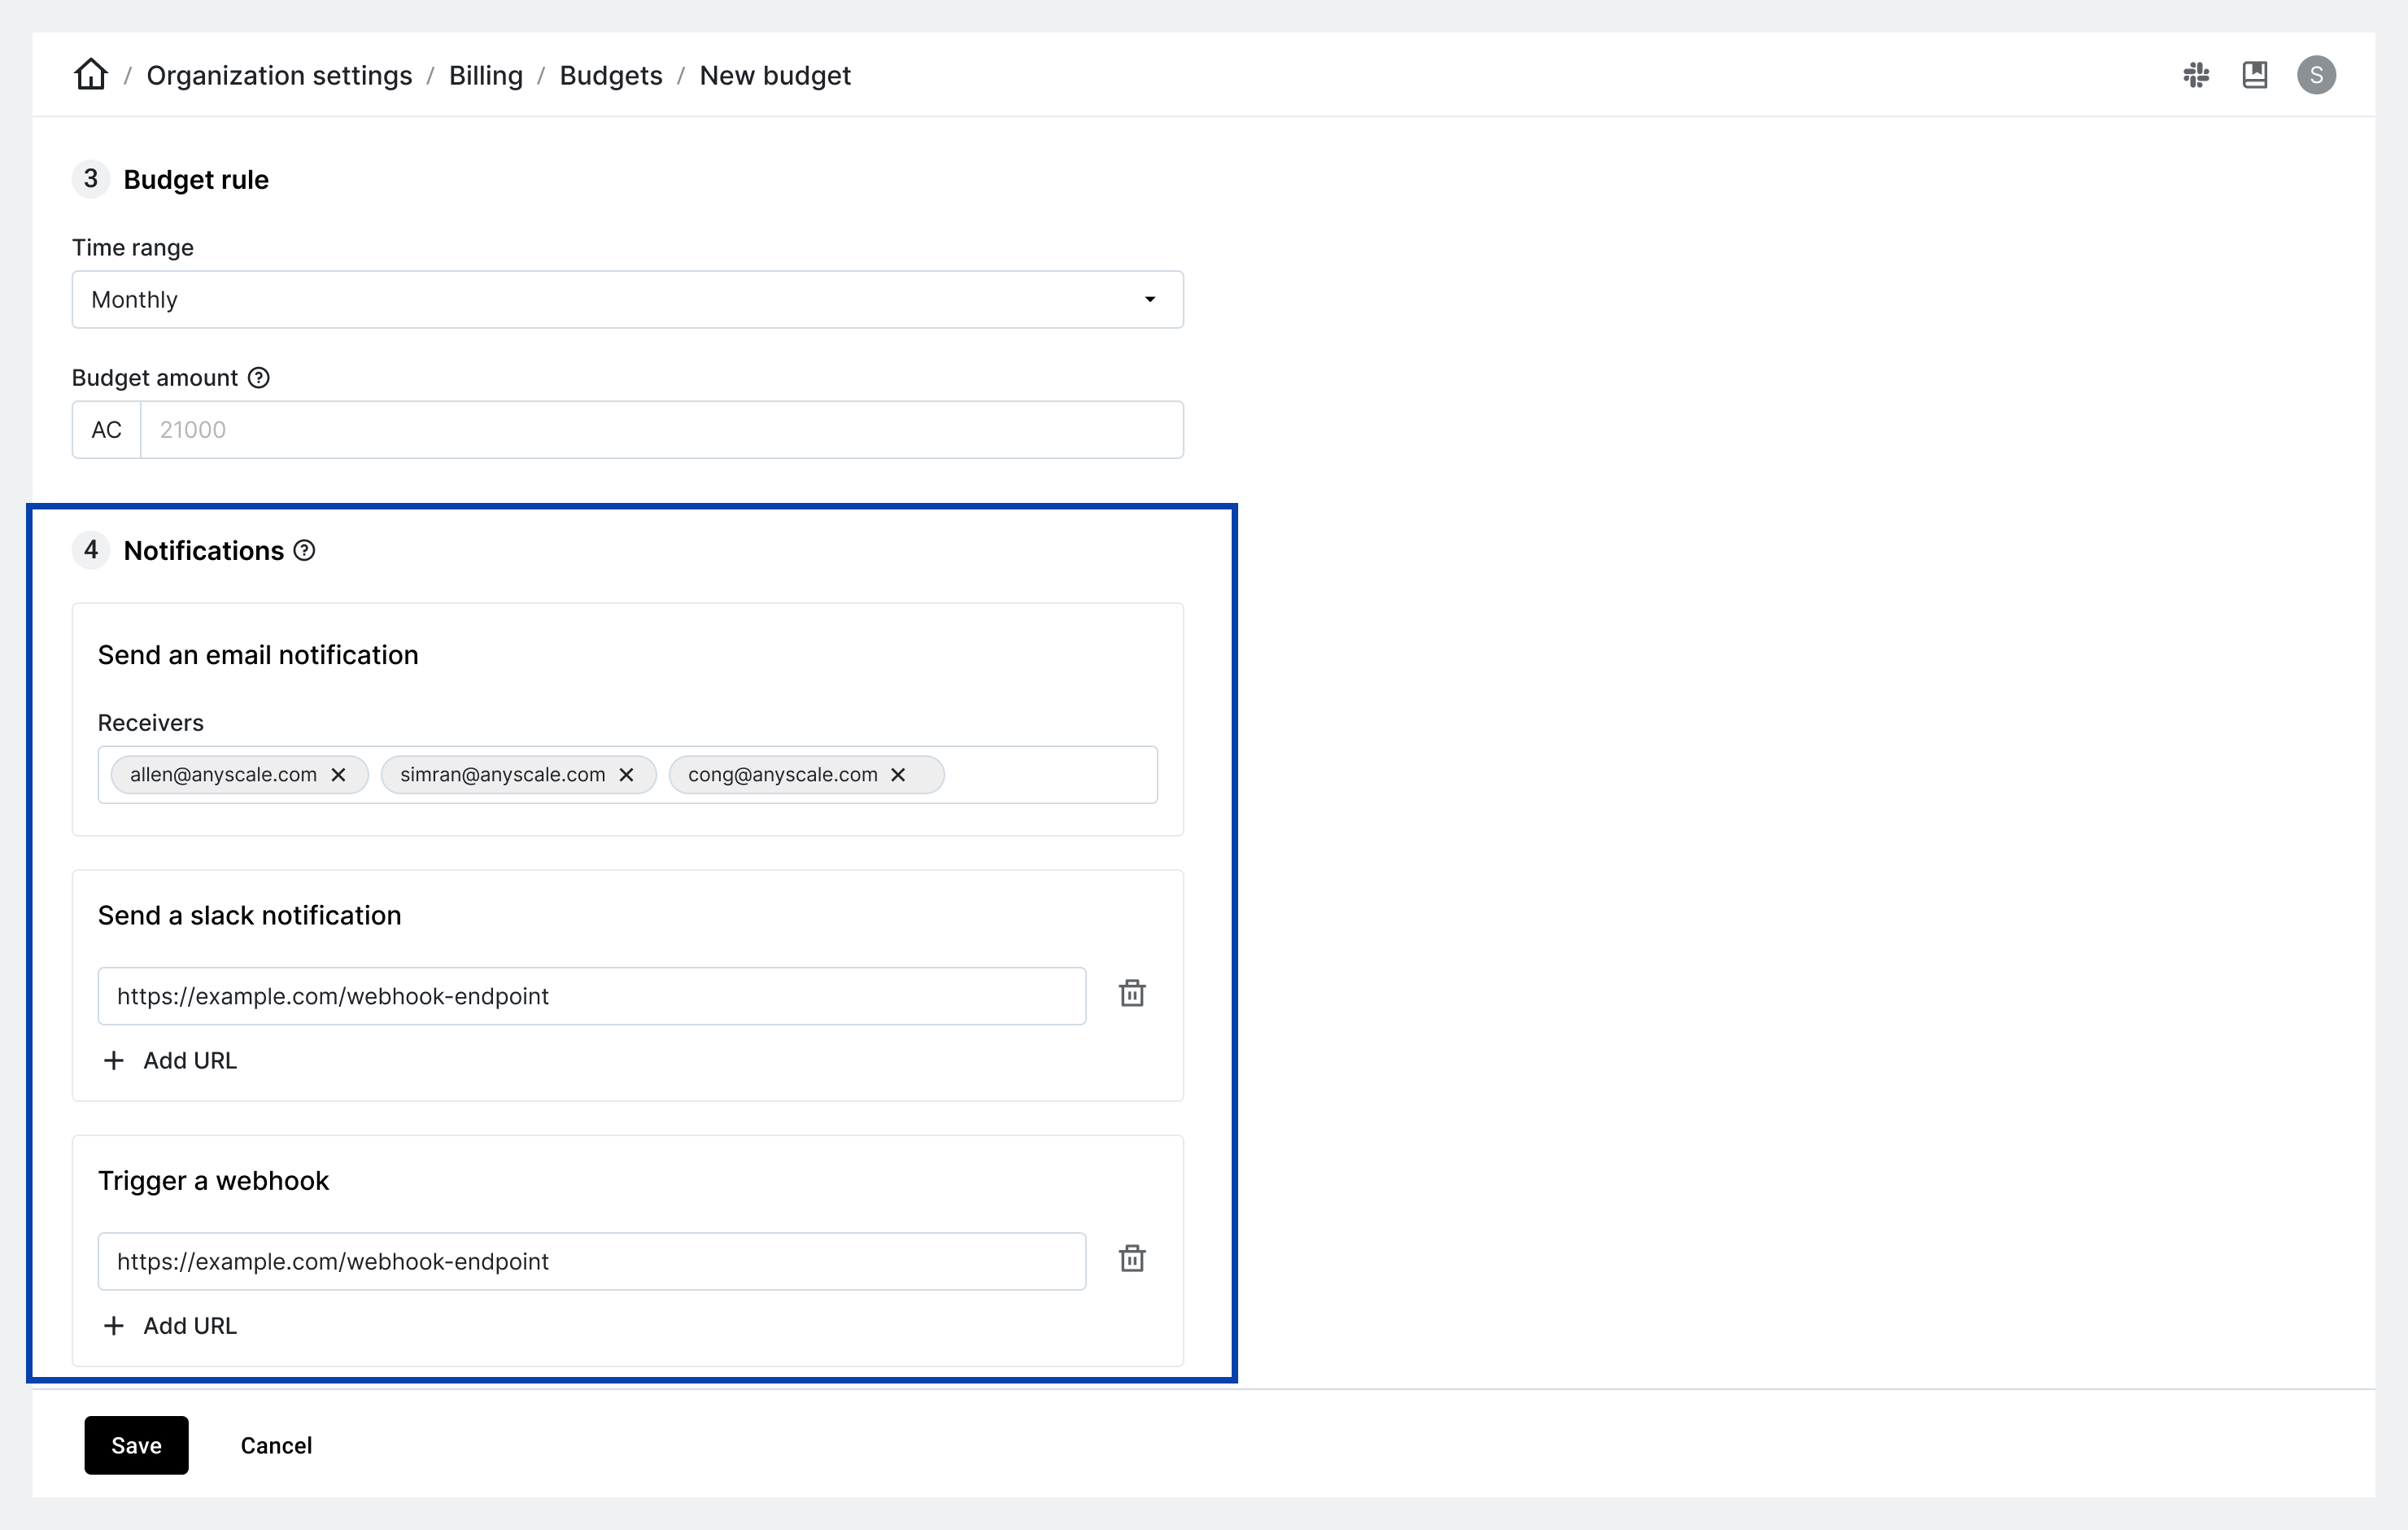
Task: Click the bookmarks icon in top-right toolbar
Action: [2255, 74]
